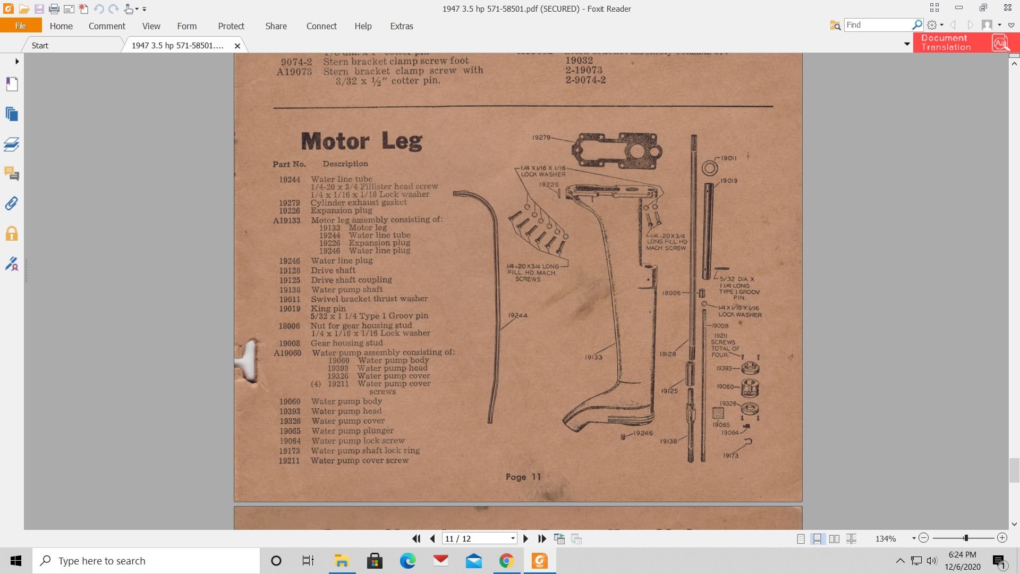Click the Email document envelope icon
This screenshot has width=1020, height=574.
coord(69,9)
